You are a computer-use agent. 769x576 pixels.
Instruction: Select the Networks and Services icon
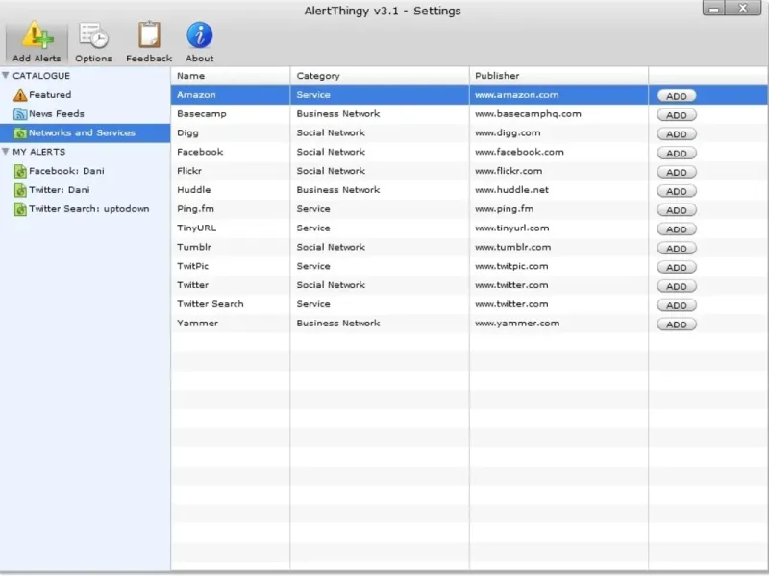(x=20, y=133)
